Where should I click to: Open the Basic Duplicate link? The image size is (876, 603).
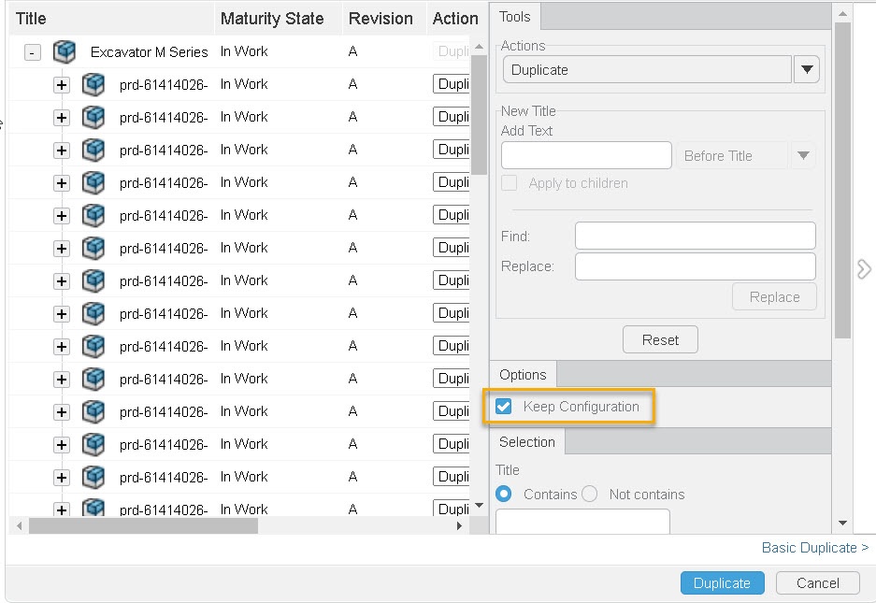(x=814, y=548)
